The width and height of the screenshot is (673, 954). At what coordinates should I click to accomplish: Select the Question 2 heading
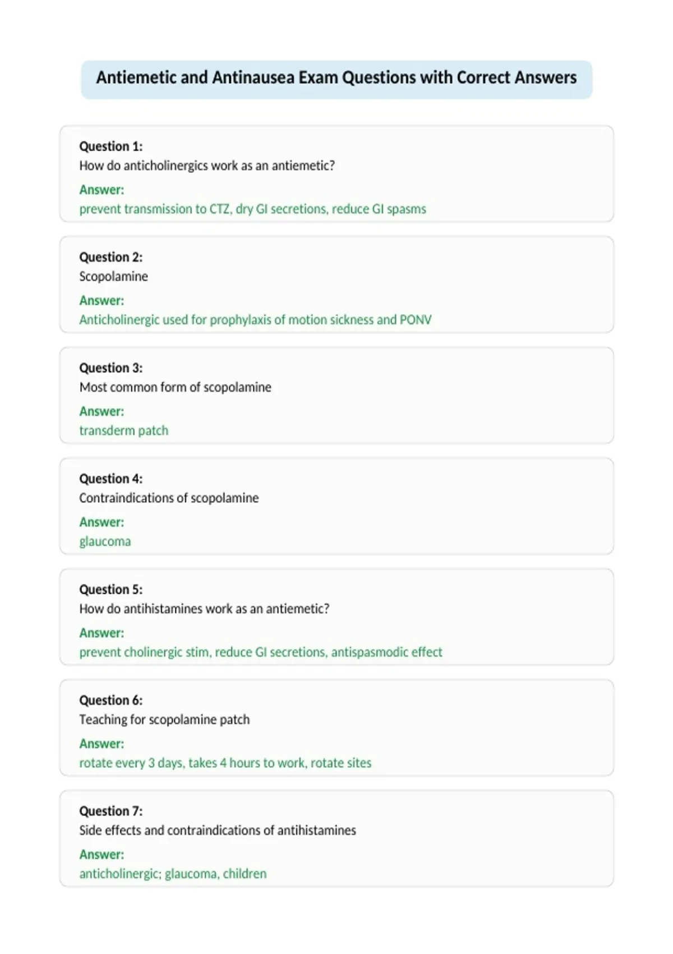pos(111,257)
